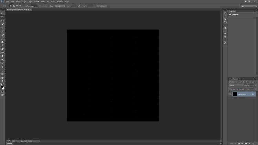Image resolution: width=258 pixels, height=145 pixels.
Task: Toggle Lock transparent pixels
Action: (234, 89)
